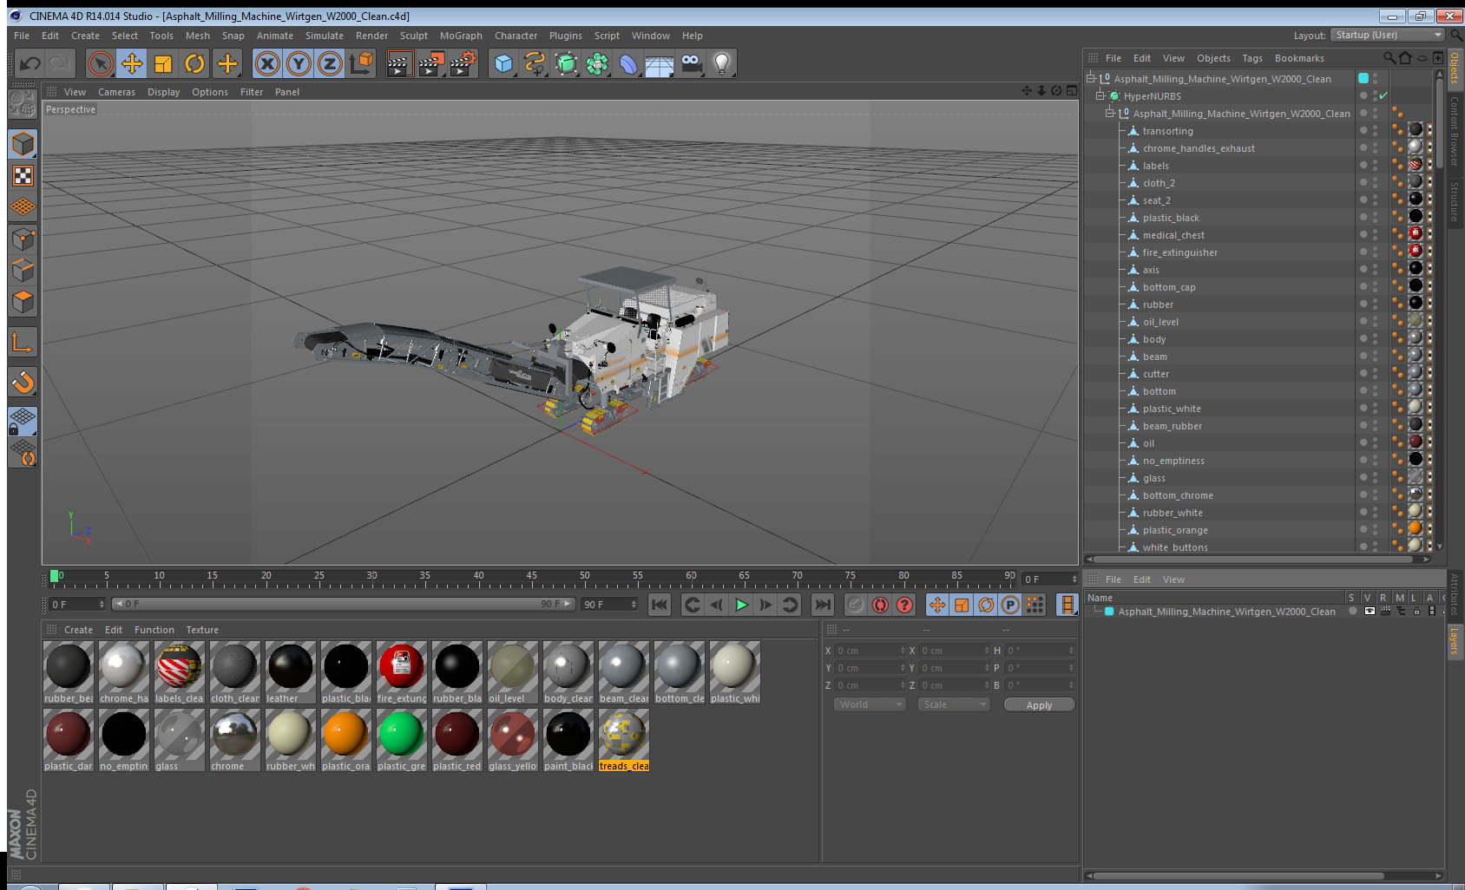Click Object Manager search magnifier icon
Viewport: 1465px width, 890px height.
coord(1389,58)
